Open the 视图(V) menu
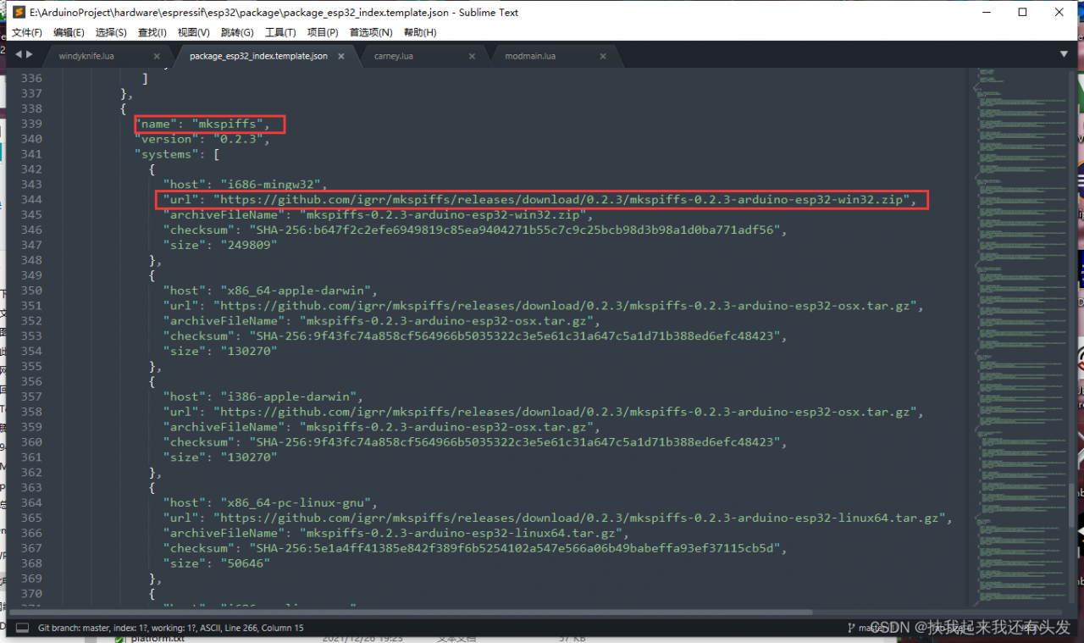The width and height of the screenshot is (1084, 643). click(x=194, y=32)
